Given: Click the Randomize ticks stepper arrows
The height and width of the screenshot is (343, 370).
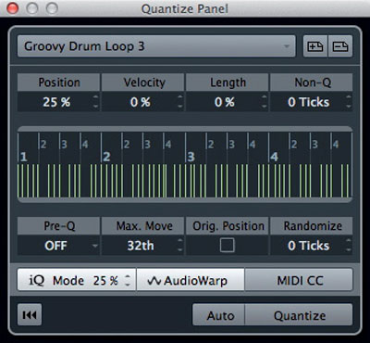Looking at the screenshot, I should pos(349,246).
